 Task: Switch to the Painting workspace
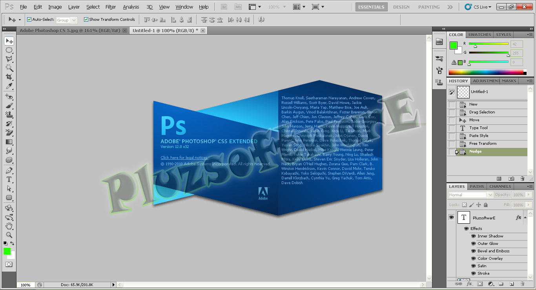click(429, 7)
